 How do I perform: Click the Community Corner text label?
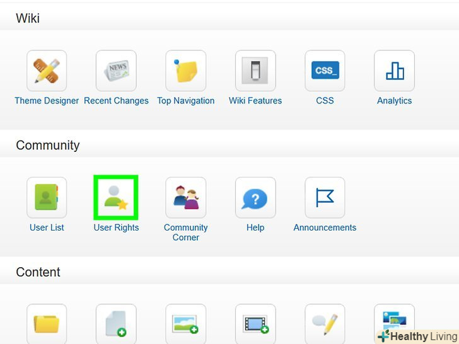click(x=185, y=232)
